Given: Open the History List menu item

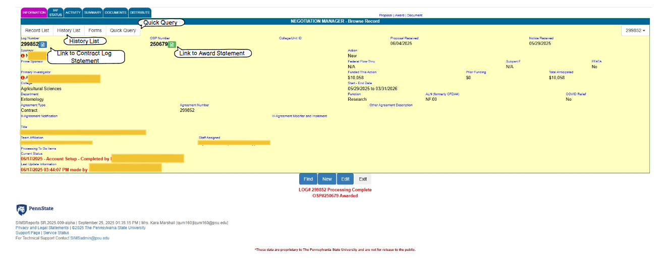Looking at the screenshot, I should click(69, 30).
